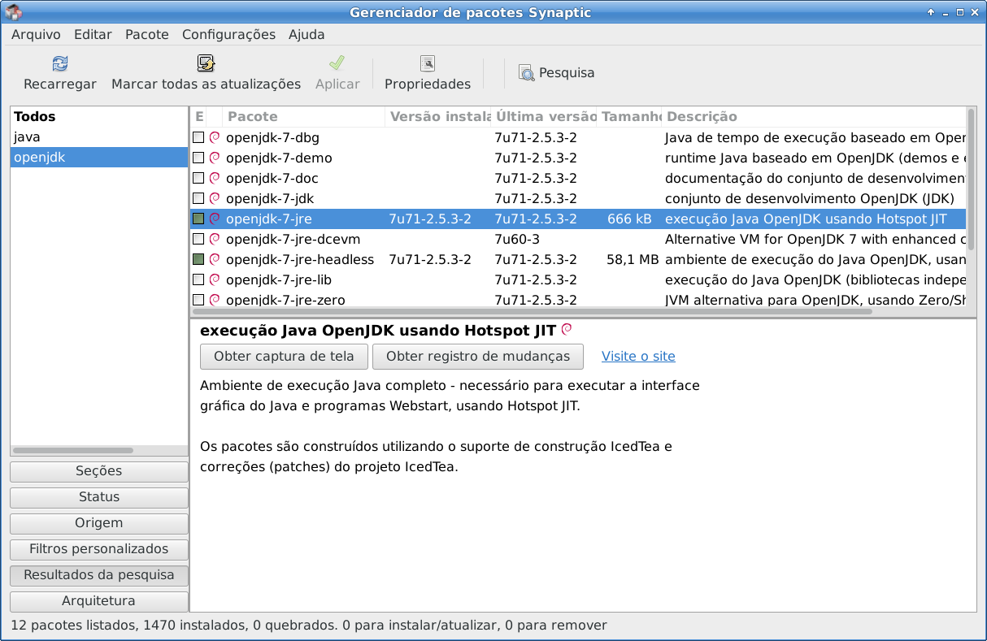Click Debian swirl icon for openjdk-7-jre-lib
987x641 pixels.
tap(215, 279)
